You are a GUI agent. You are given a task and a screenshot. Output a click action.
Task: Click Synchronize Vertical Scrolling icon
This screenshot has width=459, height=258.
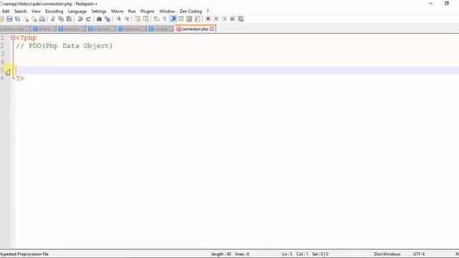(x=137, y=19)
